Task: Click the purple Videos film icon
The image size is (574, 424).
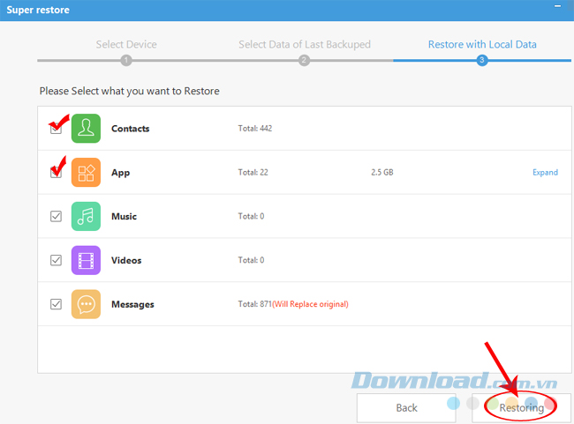Action: coord(87,261)
